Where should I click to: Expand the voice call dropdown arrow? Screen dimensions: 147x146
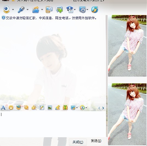coord(27,10)
